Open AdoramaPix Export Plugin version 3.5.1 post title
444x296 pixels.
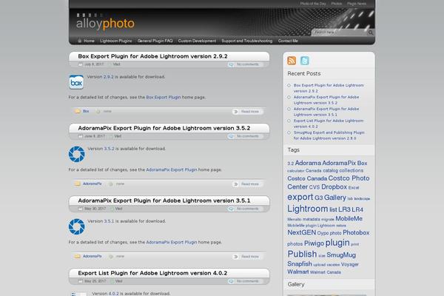(164, 201)
